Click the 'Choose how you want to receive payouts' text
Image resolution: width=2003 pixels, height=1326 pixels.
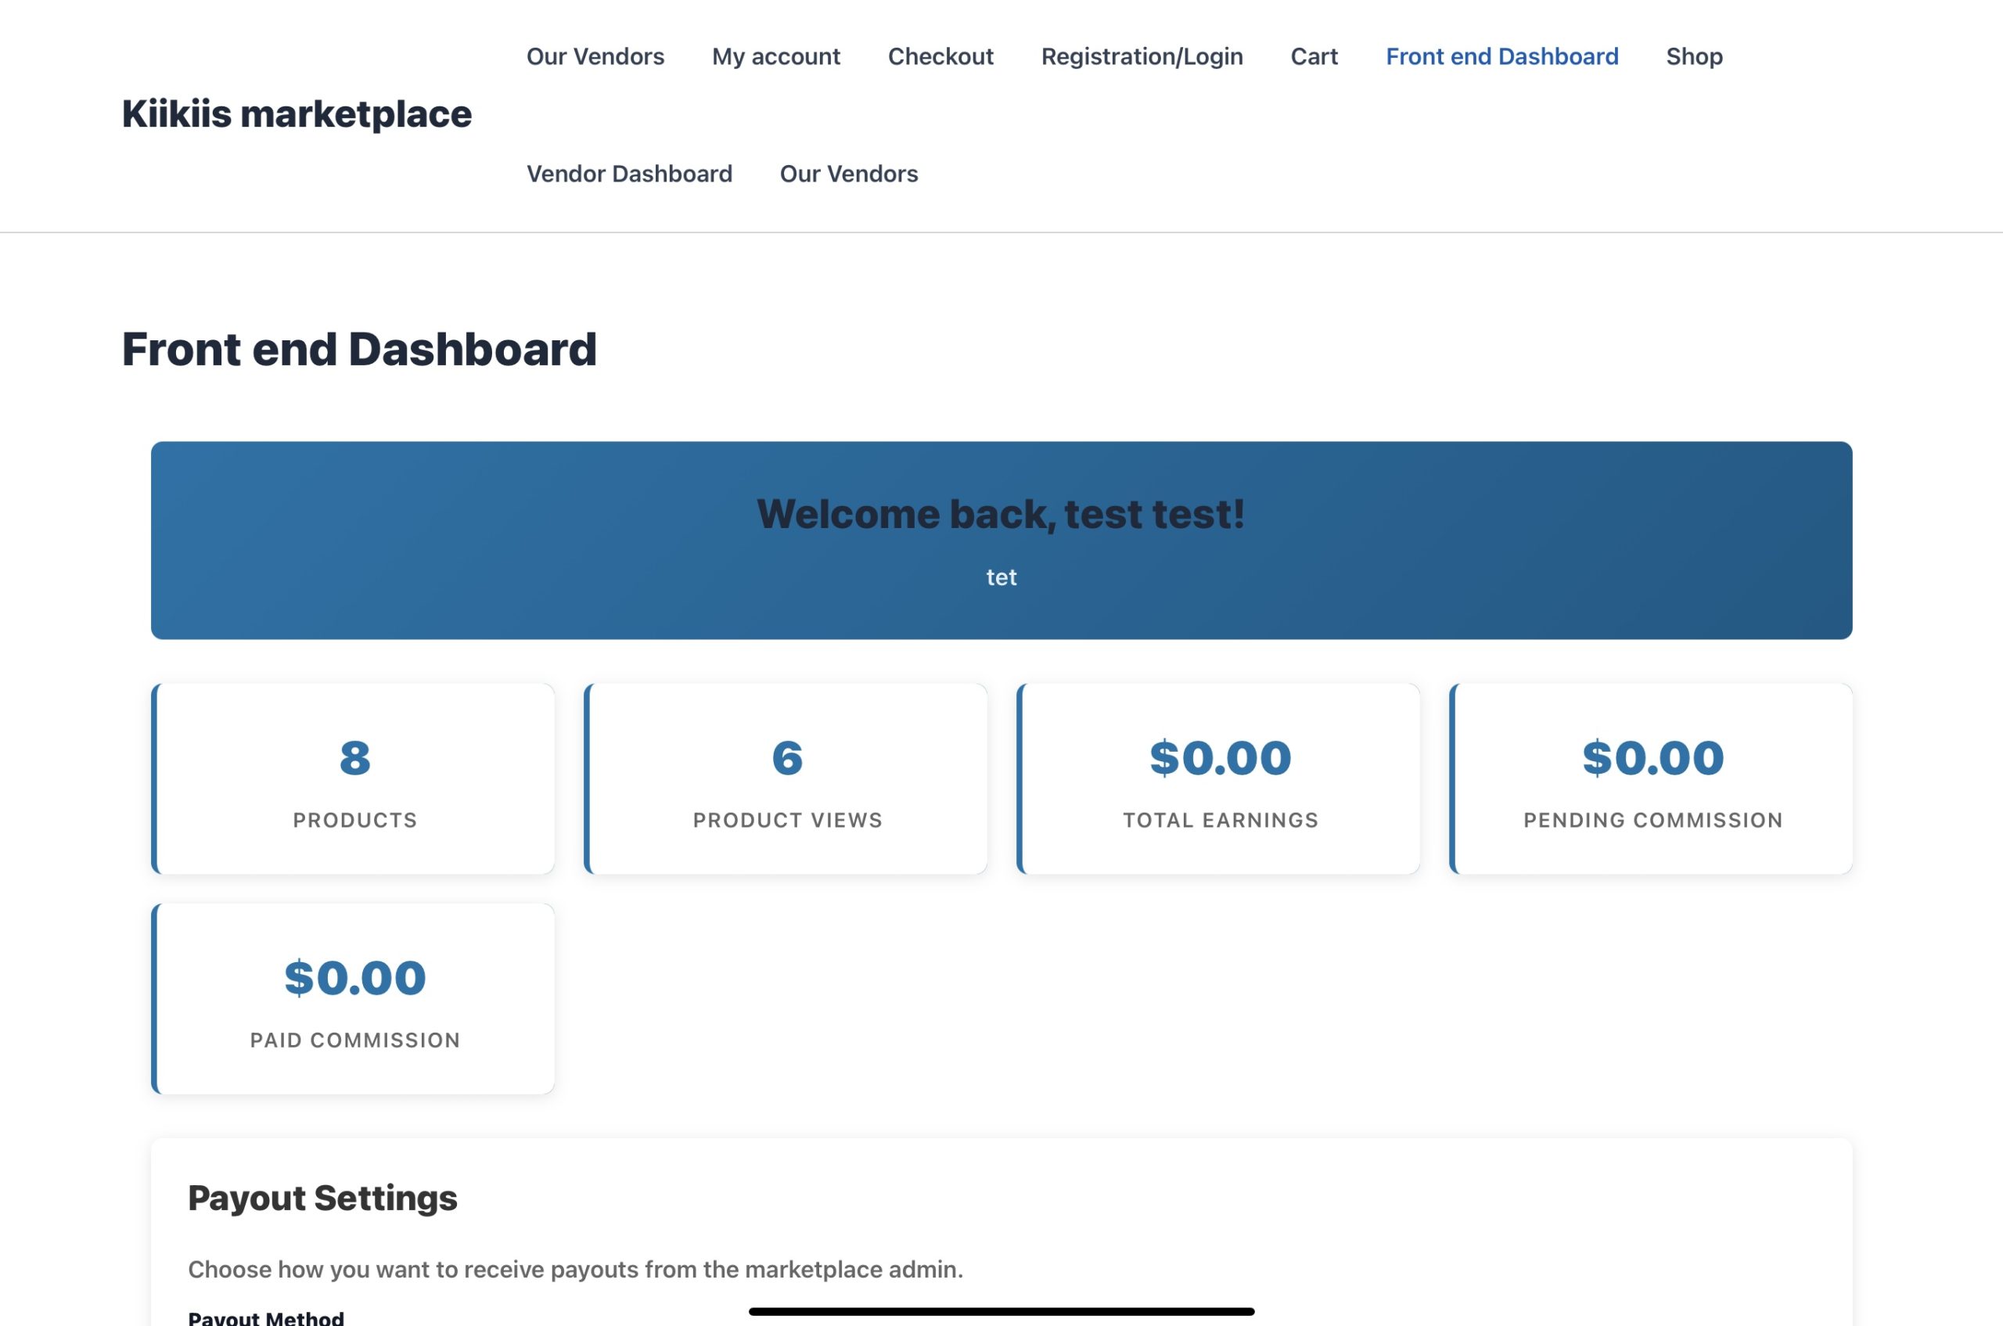(x=575, y=1270)
